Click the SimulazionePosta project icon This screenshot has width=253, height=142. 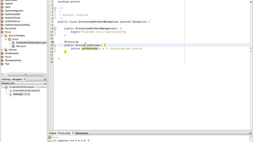click(x=2, y=60)
